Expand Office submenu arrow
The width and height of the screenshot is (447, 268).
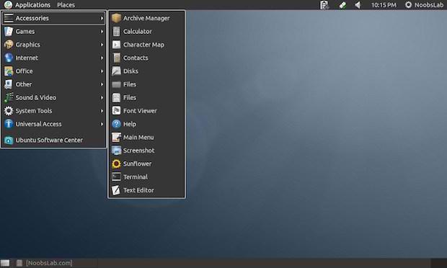coord(102,71)
